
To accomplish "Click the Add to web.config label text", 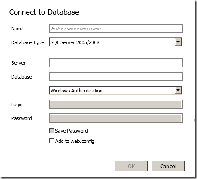I will (75, 141).
